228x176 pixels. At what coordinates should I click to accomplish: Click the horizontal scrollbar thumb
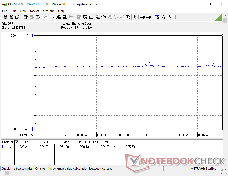point(7,173)
